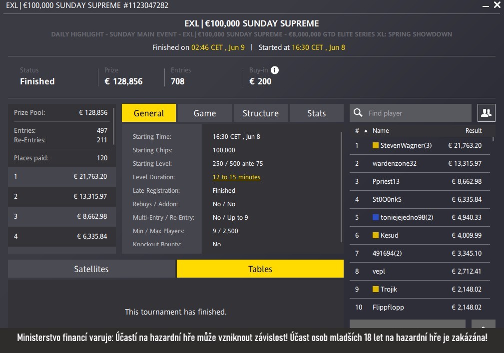Sort the list by Result column
Image resolution: width=504 pixels, height=353 pixels.
point(473,131)
